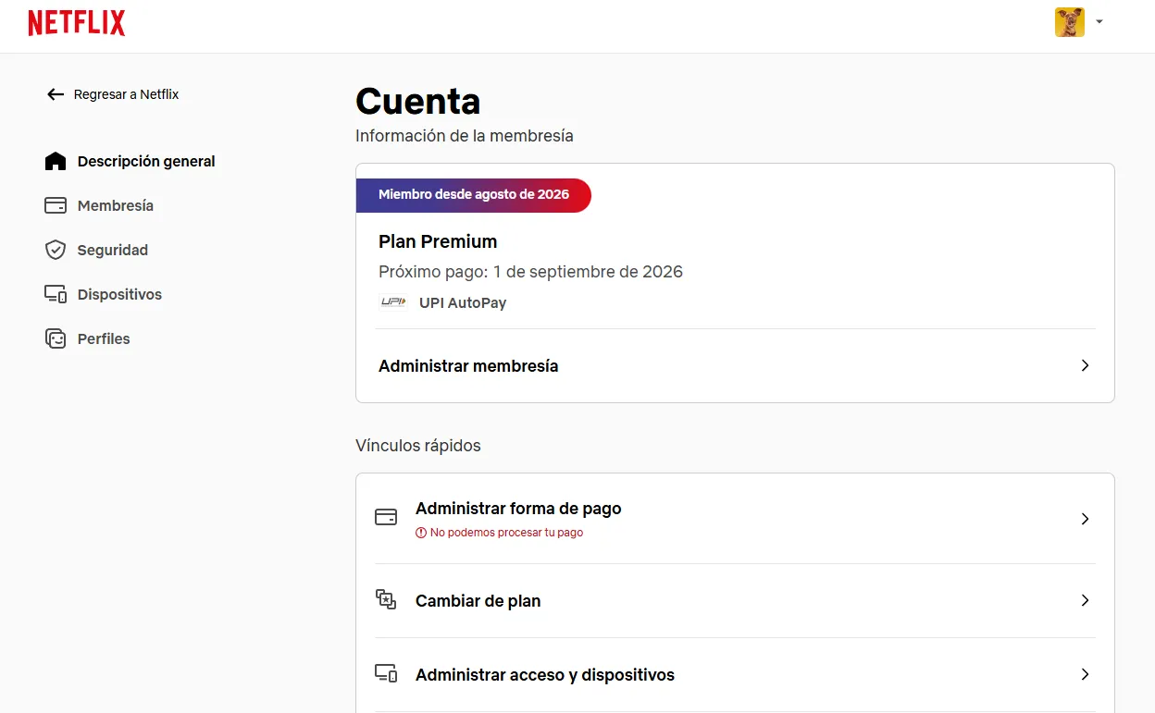Click the home icon for Descripción general
Image resolution: width=1155 pixels, height=713 pixels.
(x=56, y=161)
